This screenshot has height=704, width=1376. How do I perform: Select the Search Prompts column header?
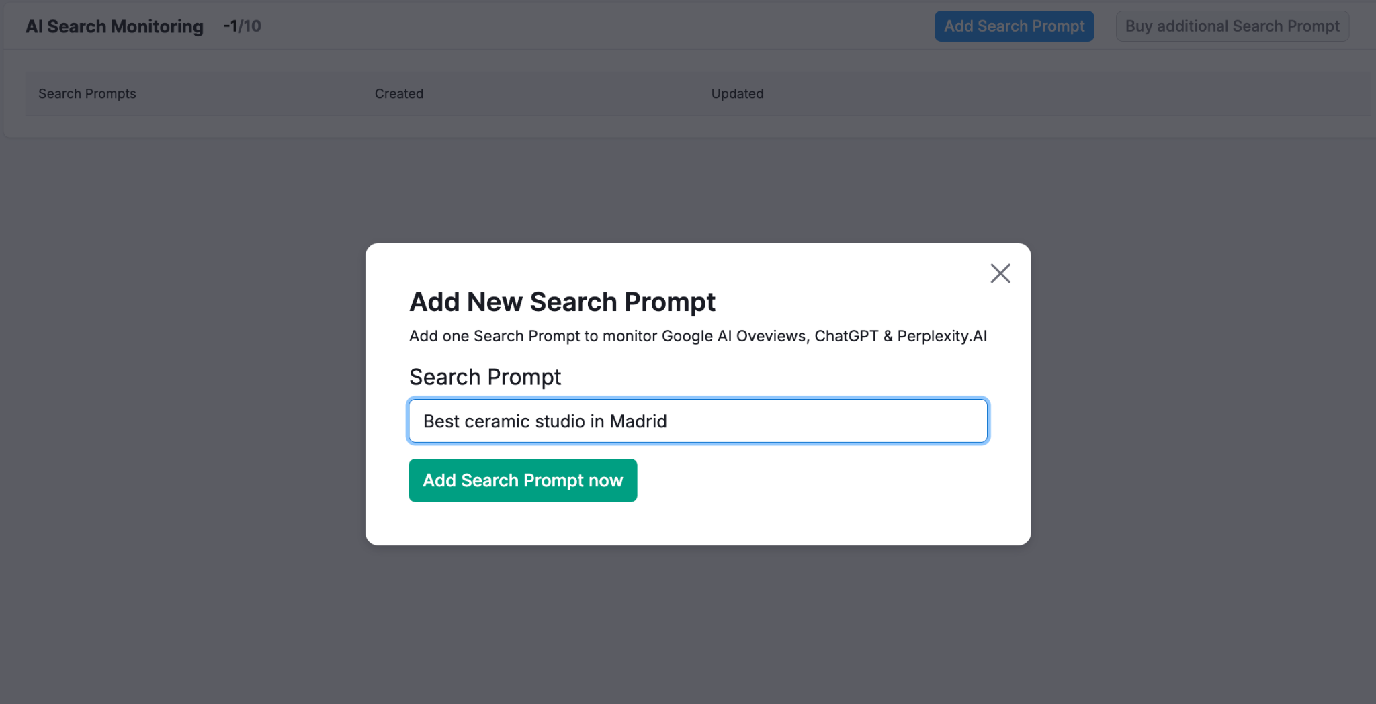[x=87, y=94]
